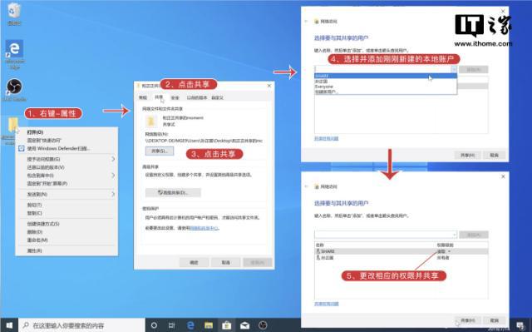Open Microsoft Store from the taskbar
Viewport: 532px width, 332px height.
pos(226,325)
